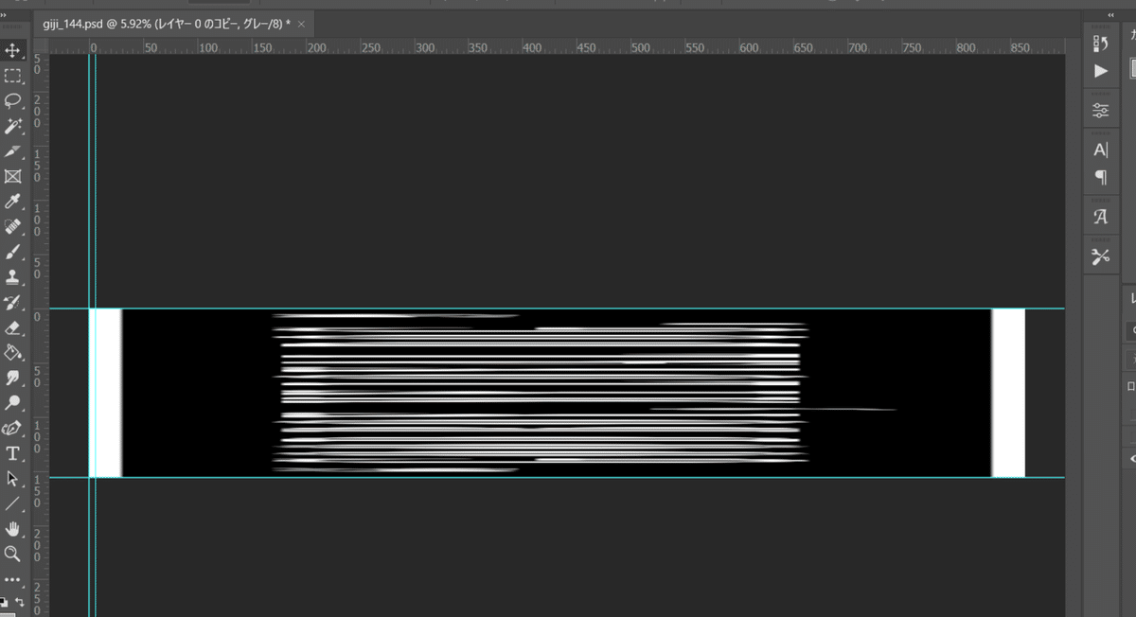Open the Actions panel play icon

pos(1100,71)
